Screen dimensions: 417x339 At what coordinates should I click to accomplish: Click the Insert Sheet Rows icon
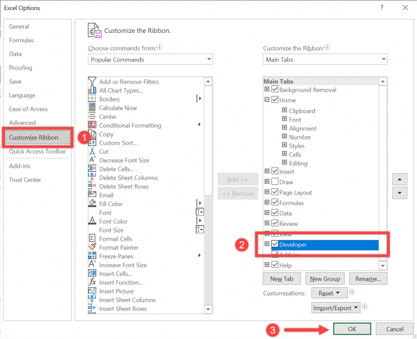coord(92,308)
